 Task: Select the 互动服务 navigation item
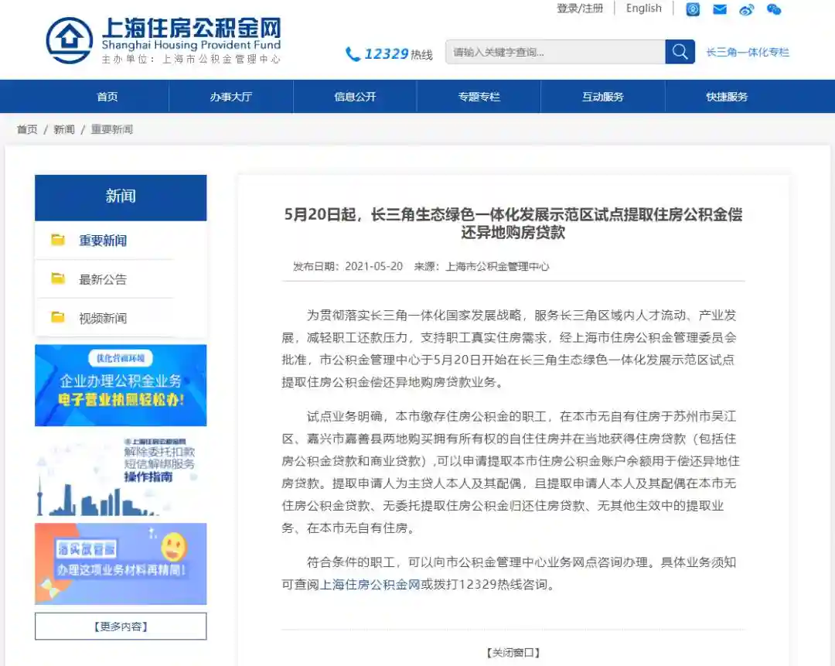pyautogui.click(x=602, y=97)
